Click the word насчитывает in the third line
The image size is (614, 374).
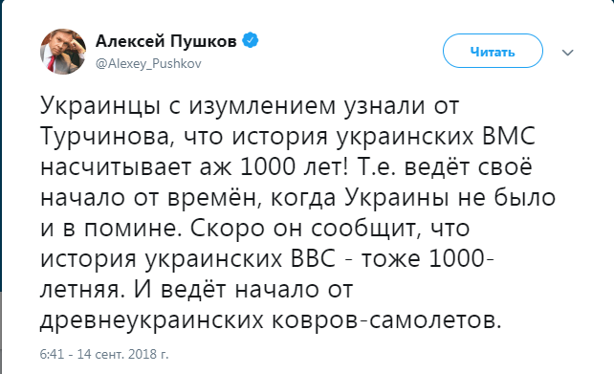coord(116,168)
